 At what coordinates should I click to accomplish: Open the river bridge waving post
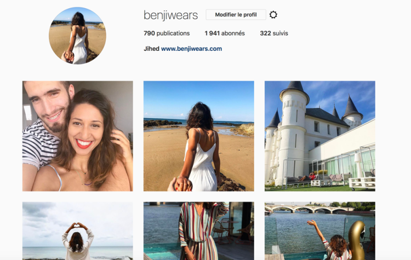click(x=320, y=231)
